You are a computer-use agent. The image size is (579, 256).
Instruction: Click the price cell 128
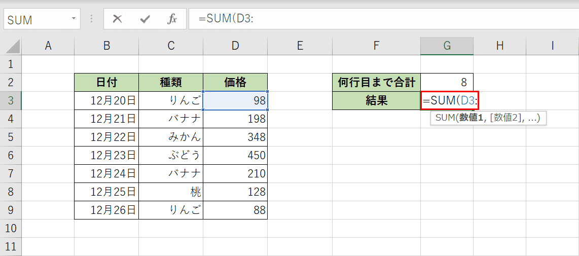[x=235, y=192]
